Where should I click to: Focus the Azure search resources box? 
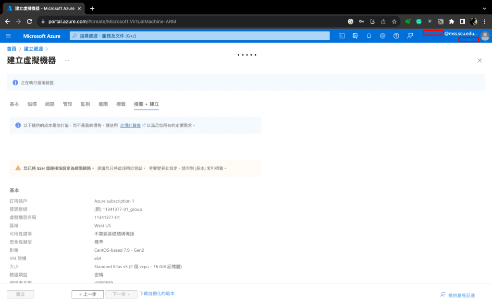point(199,36)
